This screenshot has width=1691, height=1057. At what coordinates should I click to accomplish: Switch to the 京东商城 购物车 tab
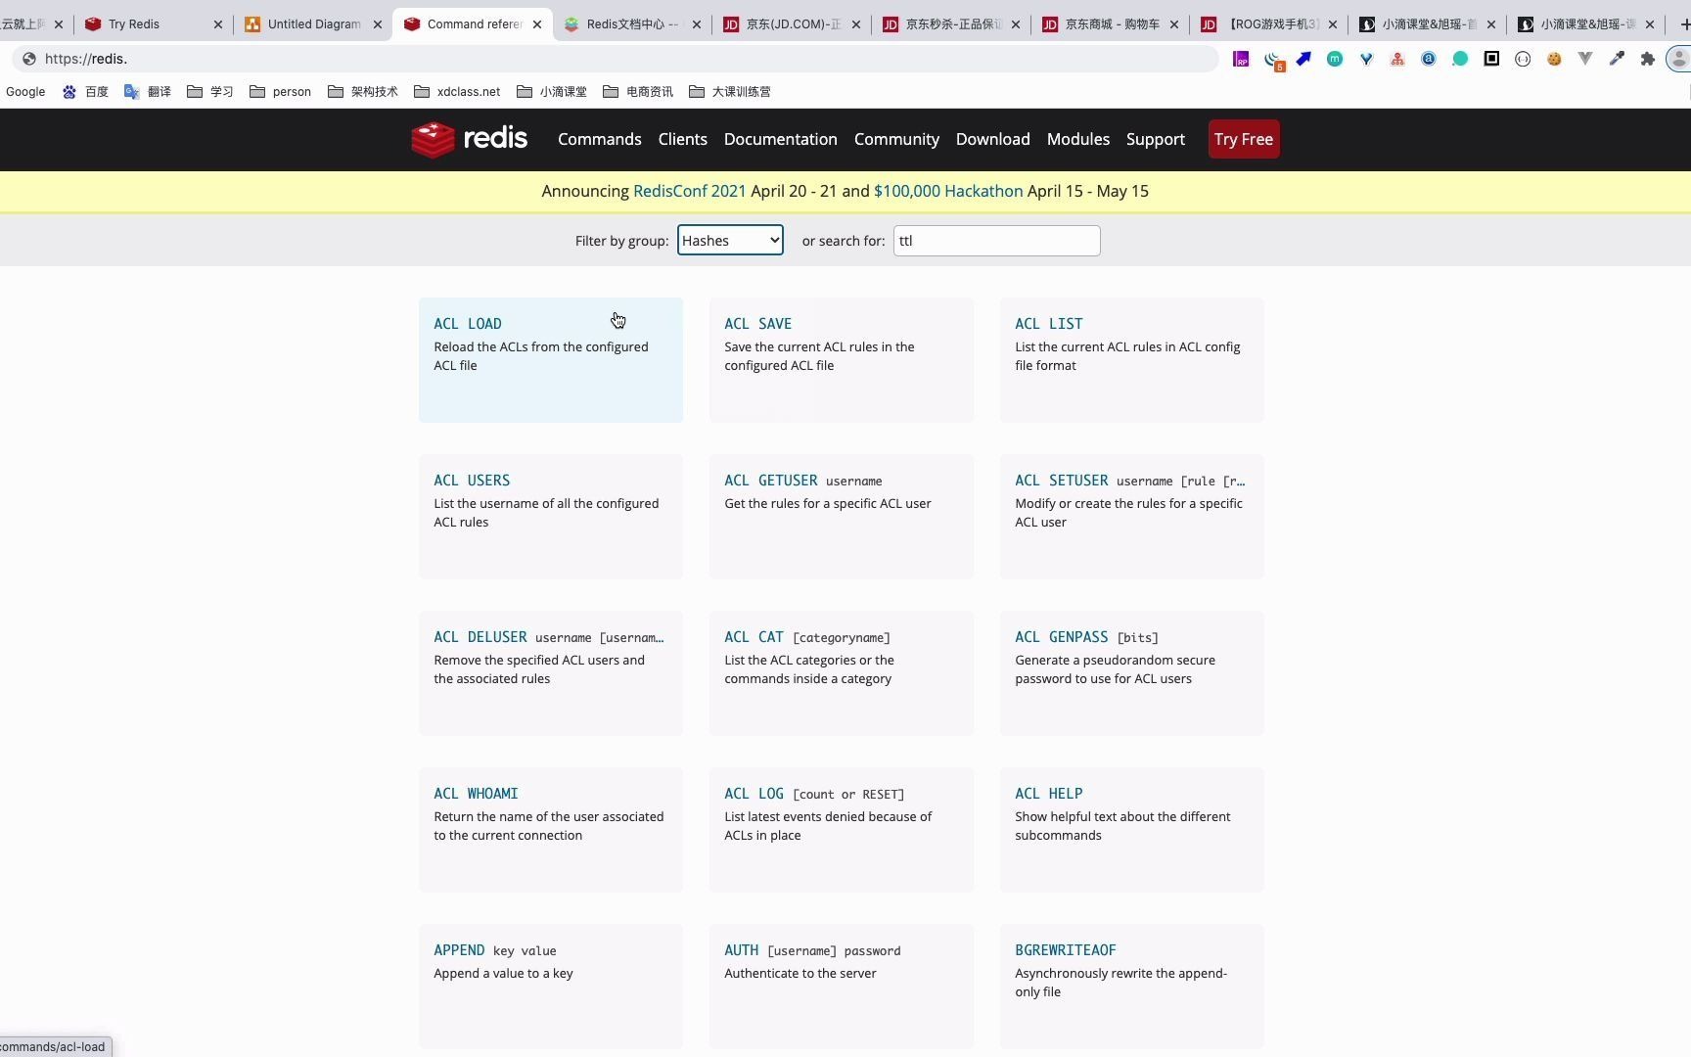1111,24
